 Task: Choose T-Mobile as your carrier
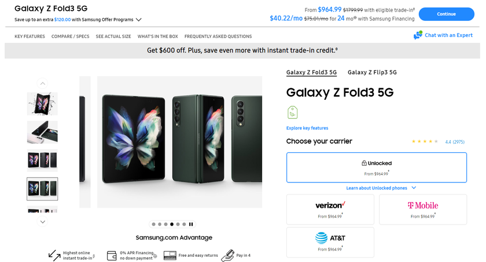422,209
